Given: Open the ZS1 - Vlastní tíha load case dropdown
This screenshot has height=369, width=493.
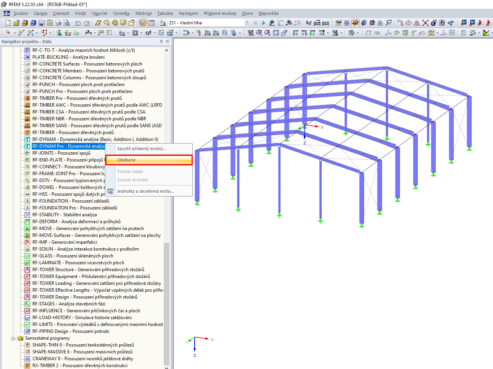Looking at the screenshot, I should pyautogui.click(x=247, y=23).
